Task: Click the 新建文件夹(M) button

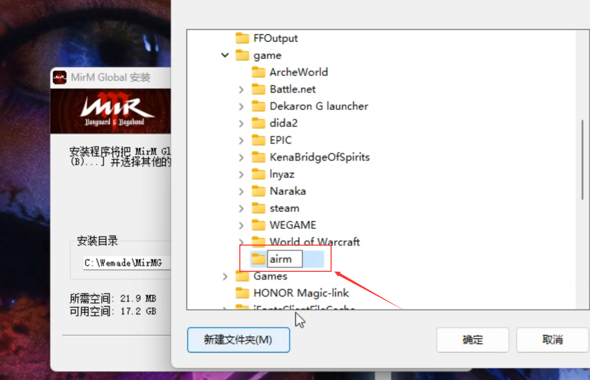Action: click(x=238, y=340)
